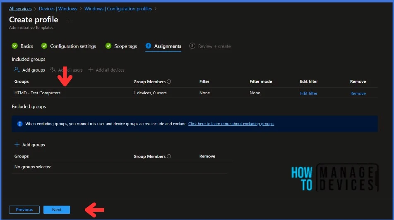Open the learn more about excluding groups link
Screen dimensions: 394x220
click(231, 124)
